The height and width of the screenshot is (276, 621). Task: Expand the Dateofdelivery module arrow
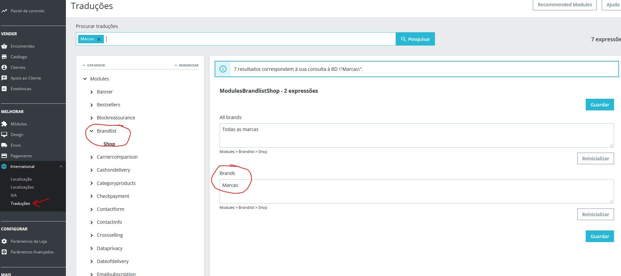(x=92, y=262)
